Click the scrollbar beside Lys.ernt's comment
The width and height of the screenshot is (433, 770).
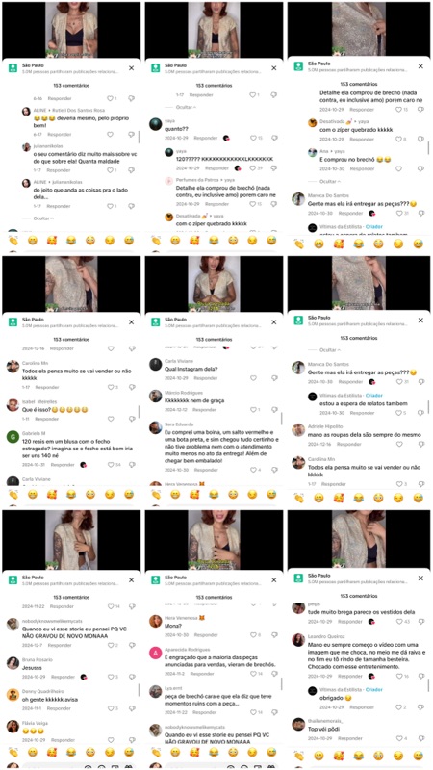(281, 684)
